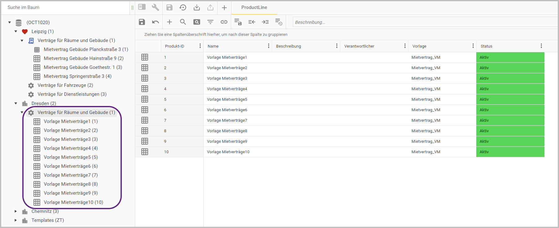Select Vorlage Mietverträge7 (7) in tree
The image size is (559, 228).
click(x=71, y=175)
